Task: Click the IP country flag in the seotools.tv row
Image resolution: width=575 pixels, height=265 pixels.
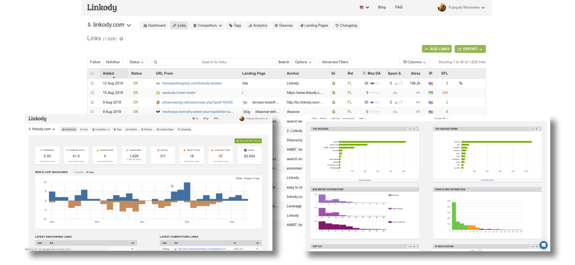Action: 431,93
